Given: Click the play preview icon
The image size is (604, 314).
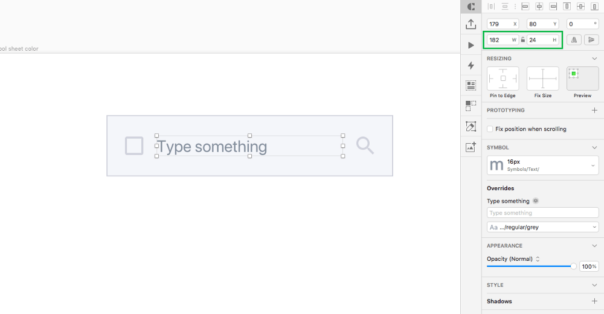Looking at the screenshot, I should coord(471,45).
